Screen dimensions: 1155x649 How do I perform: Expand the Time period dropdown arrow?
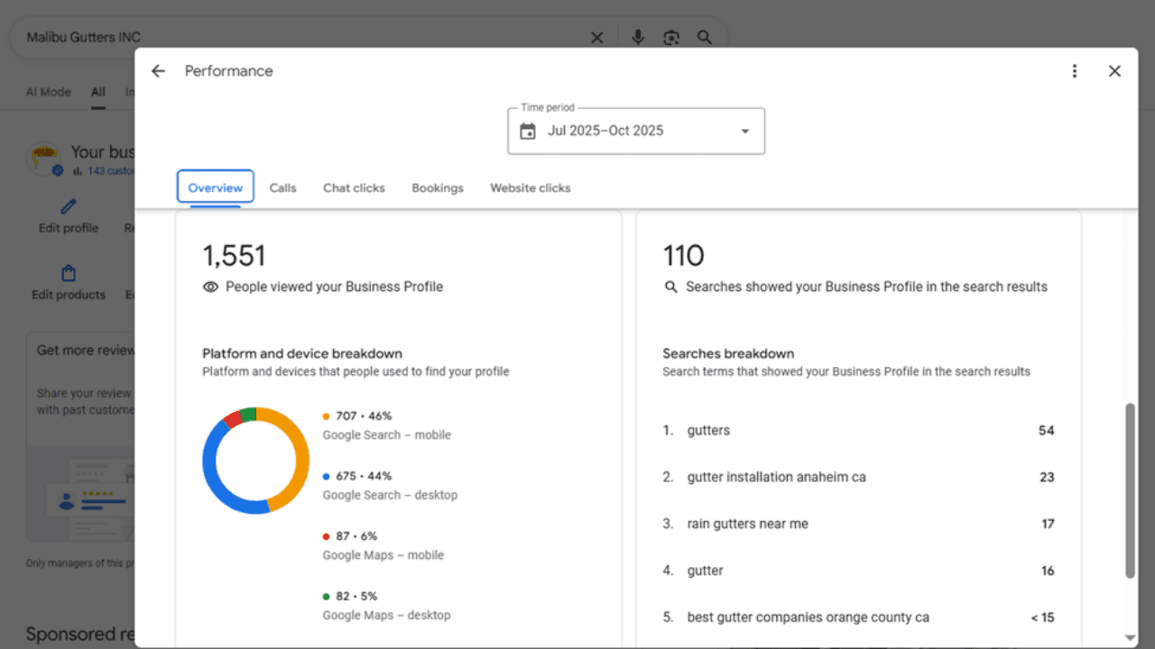click(x=744, y=132)
